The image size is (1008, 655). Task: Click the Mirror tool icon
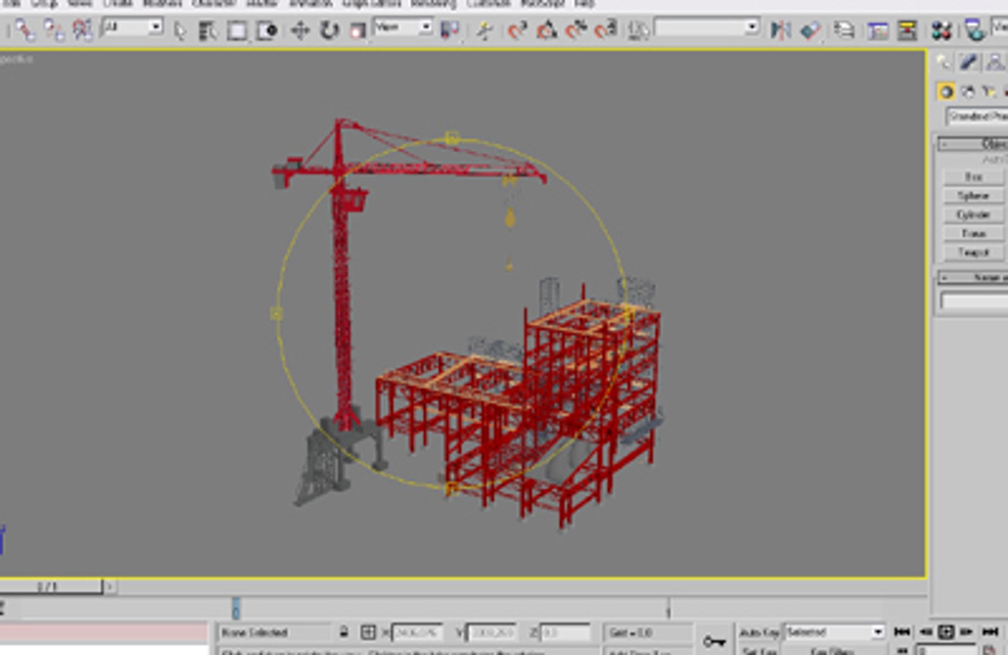781,30
